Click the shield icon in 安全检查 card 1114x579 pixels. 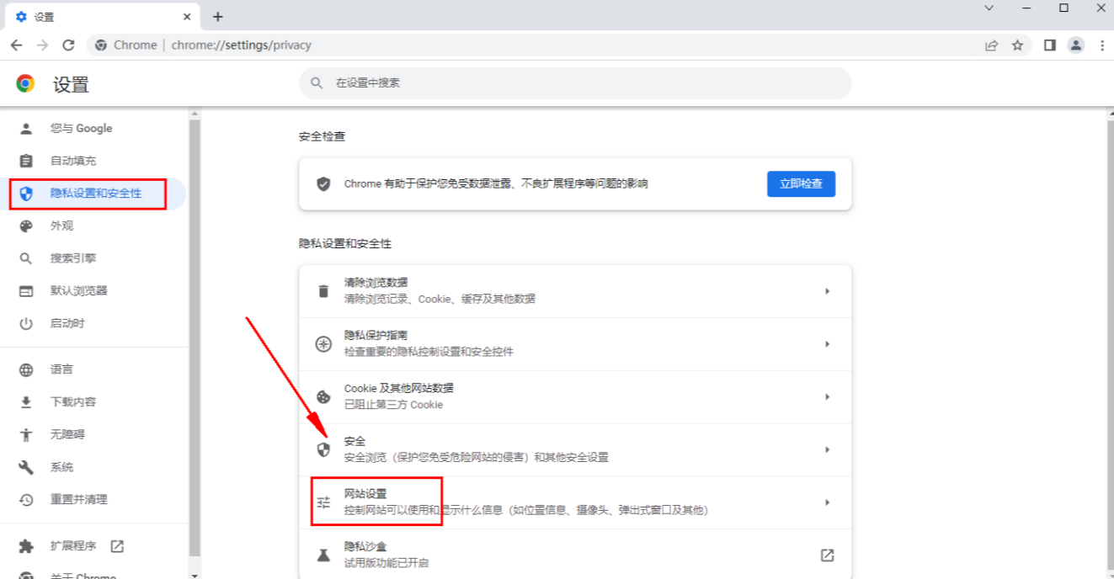323,183
